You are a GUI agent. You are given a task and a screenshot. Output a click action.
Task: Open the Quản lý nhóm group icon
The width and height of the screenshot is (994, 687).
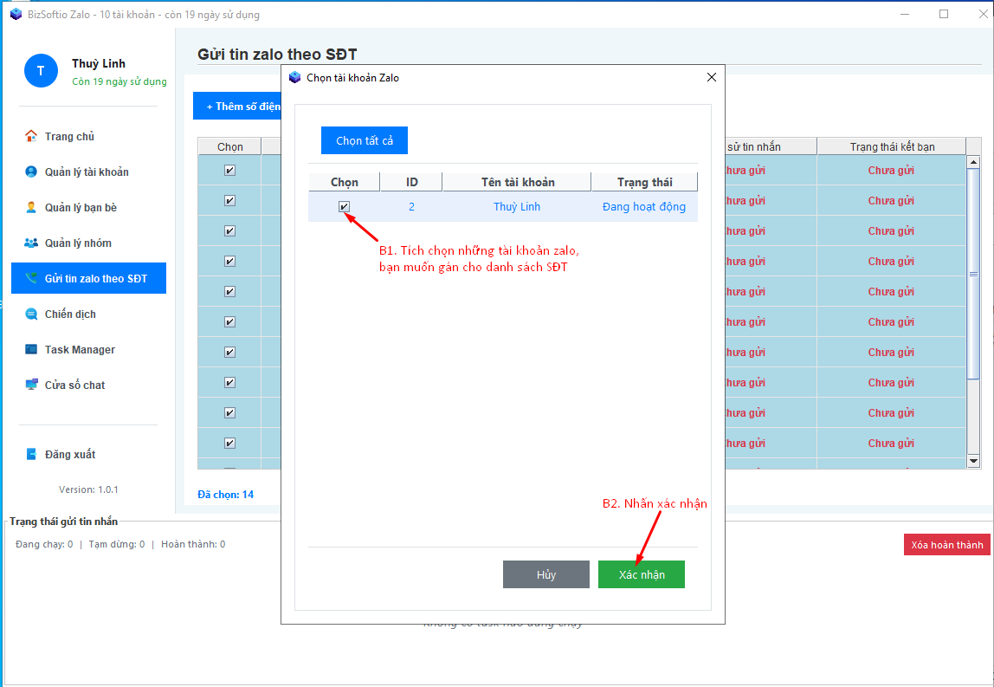point(31,243)
